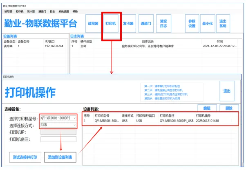Image resolution: width=246 pixels, height=170 pixels.
Task: Expand the 选择连接方式 USB dropdown
Action: coord(58,125)
